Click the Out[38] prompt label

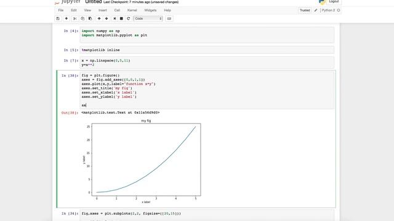(x=70, y=113)
